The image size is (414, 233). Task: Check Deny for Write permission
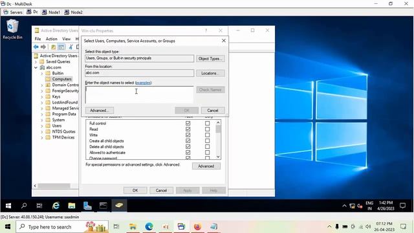(207, 135)
